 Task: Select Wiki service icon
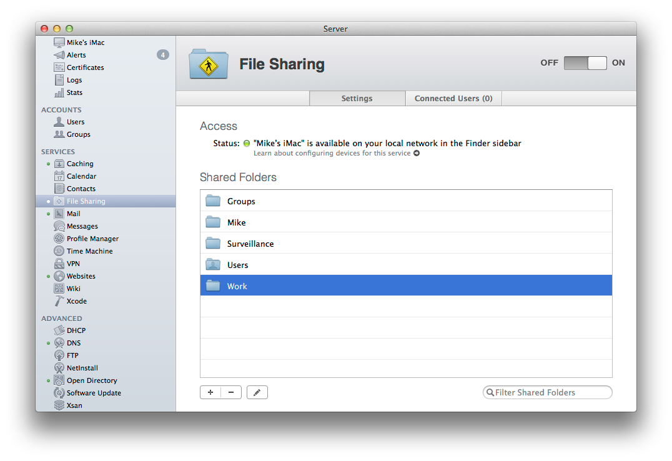59,288
